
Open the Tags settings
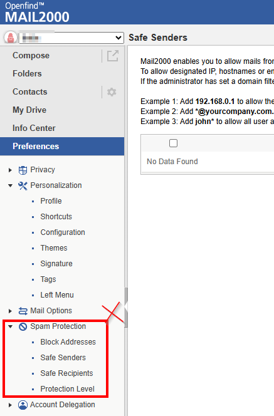(48, 279)
